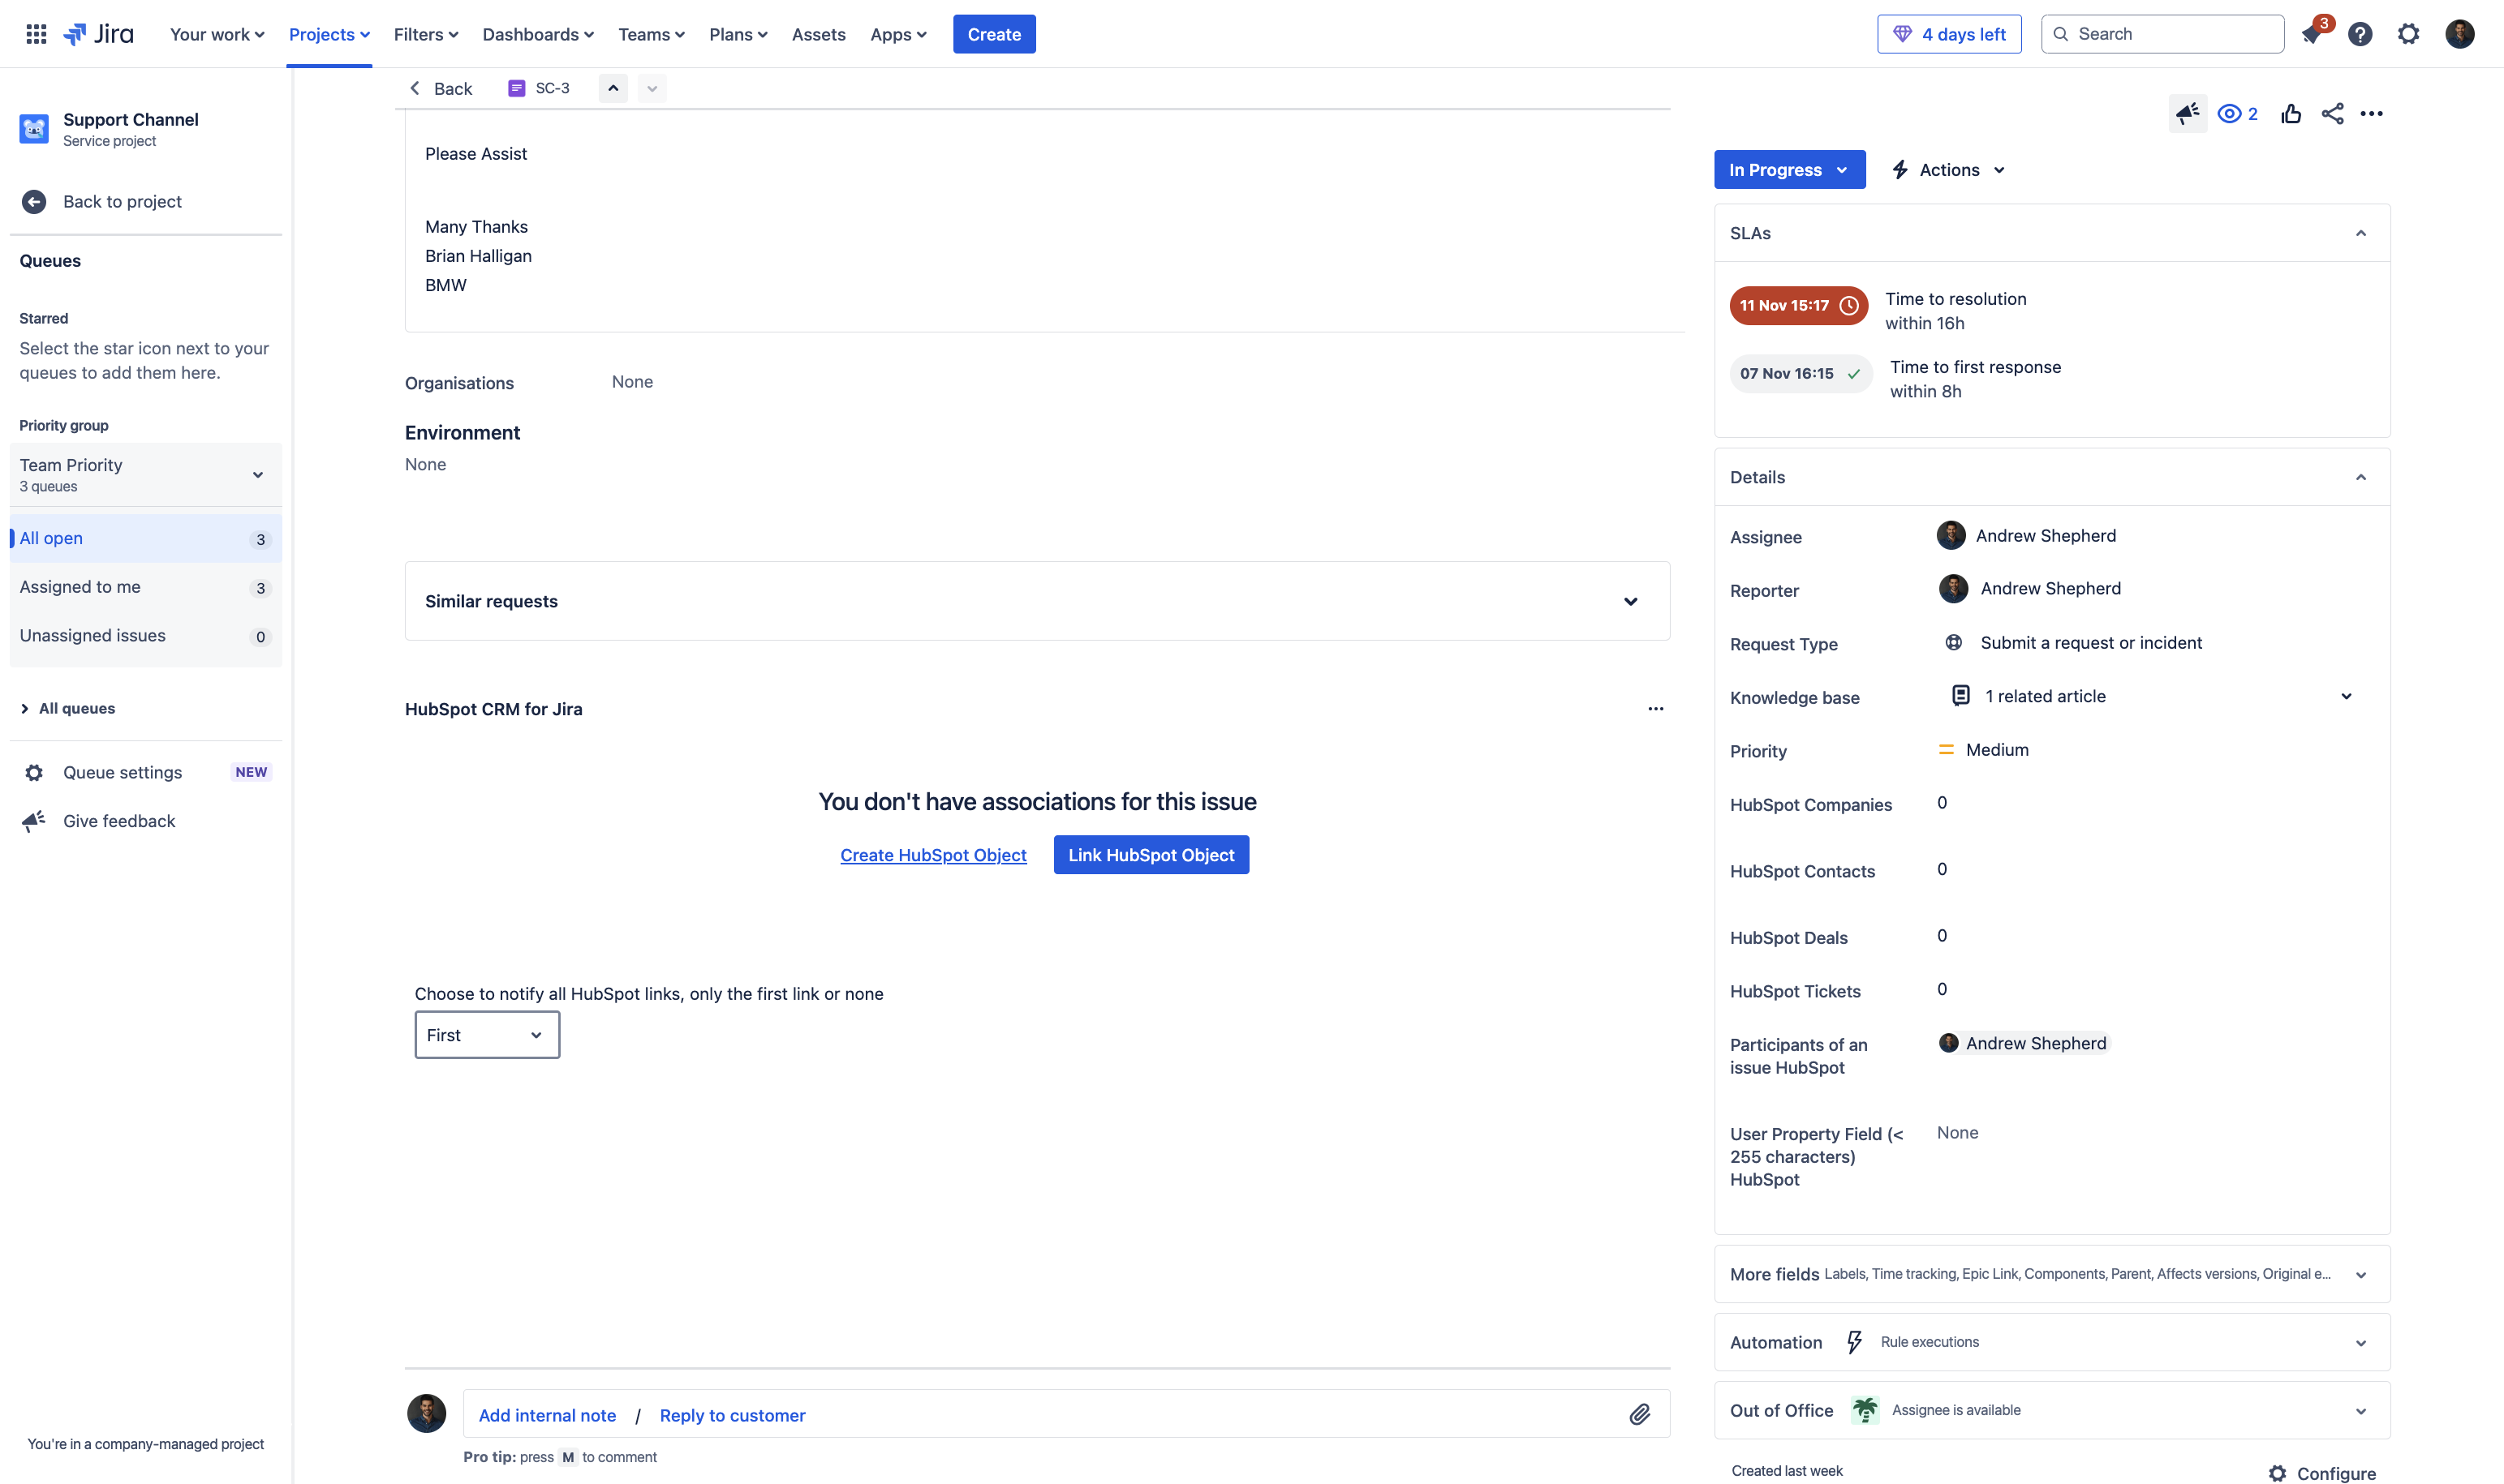Select the Actions dropdown menu
This screenshot has width=2504, height=1484.
[x=1947, y=169]
